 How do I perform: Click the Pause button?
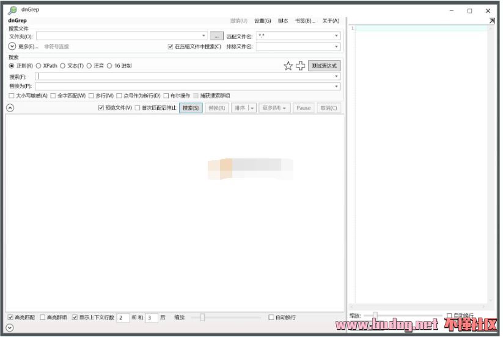305,108
